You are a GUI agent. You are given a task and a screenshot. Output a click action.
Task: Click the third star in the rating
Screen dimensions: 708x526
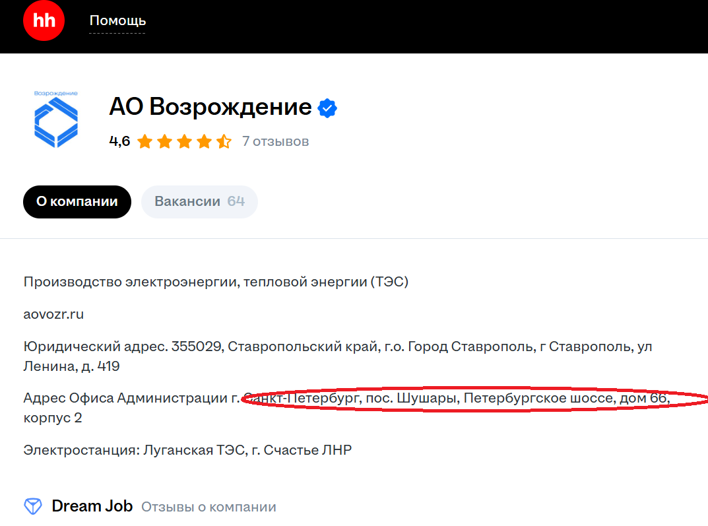[x=184, y=141]
